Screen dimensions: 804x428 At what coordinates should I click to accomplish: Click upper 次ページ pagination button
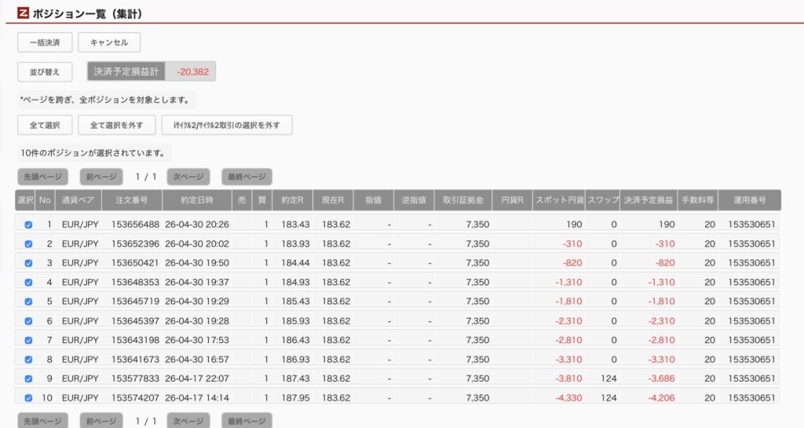pyautogui.click(x=188, y=177)
